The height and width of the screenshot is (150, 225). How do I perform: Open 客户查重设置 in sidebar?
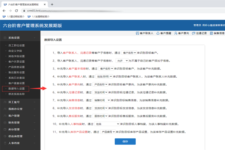pyautogui.click(x=16, y=83)
